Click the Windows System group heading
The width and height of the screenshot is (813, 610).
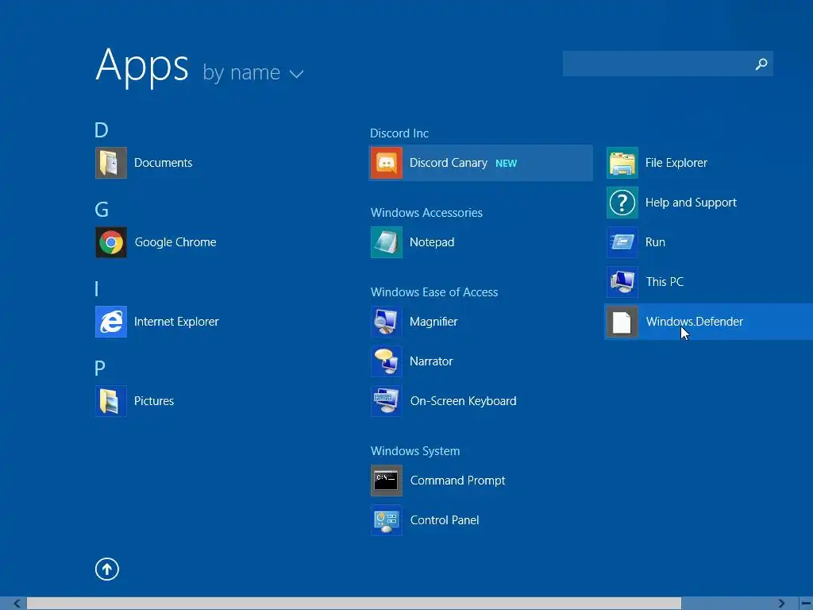coord(414,451)
